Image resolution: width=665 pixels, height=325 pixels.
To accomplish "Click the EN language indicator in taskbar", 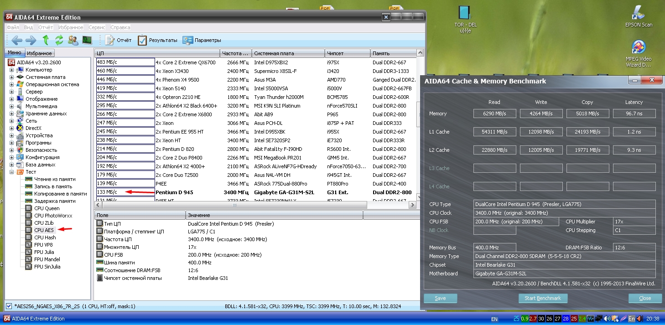I will pyautogui.click(x=494, y=319).
